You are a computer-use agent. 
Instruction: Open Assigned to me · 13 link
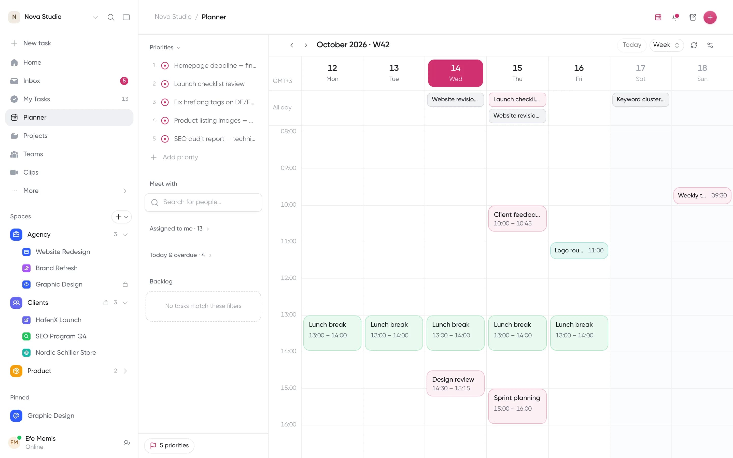[179, 229]
